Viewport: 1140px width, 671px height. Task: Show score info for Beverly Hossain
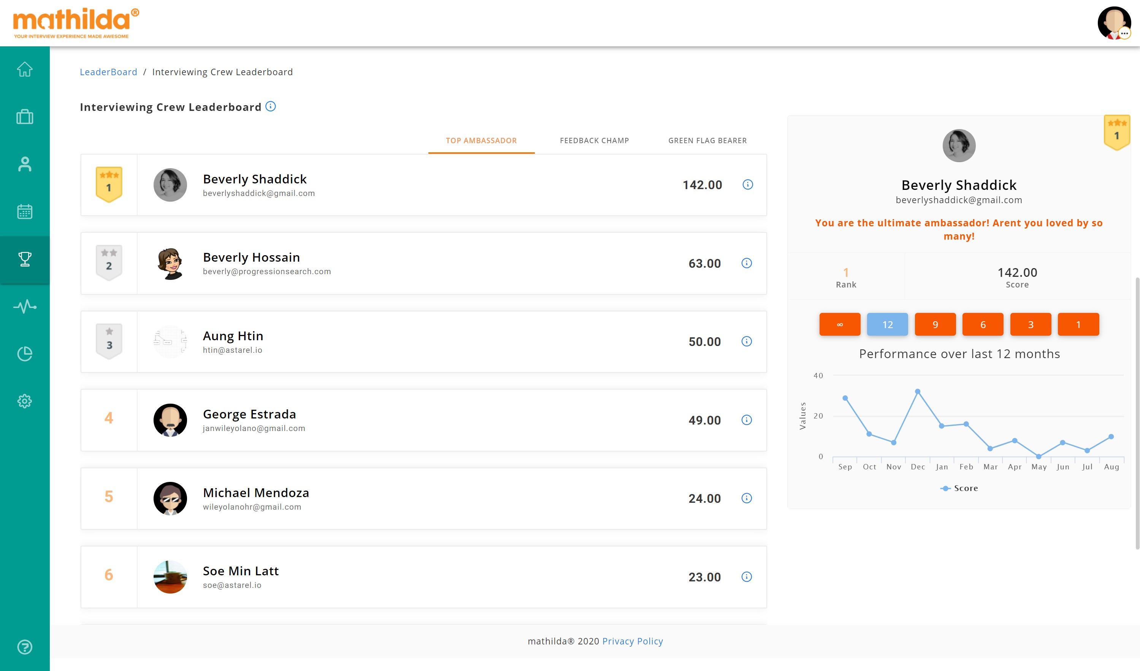tap(747, 263)
